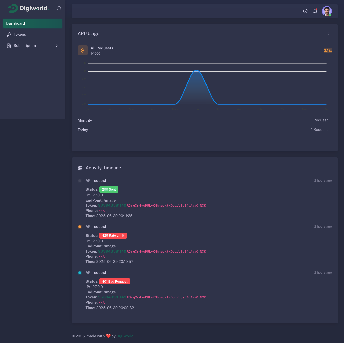The height and width of the screenshot is (343, 344).
Task: Open notifications via the bell icon
Action: coord(315,11)
